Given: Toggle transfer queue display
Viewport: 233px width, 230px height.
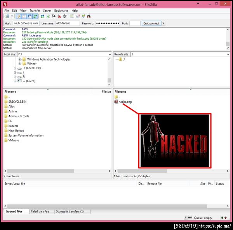Looking at the screenshot, I should tap(35, 16).
